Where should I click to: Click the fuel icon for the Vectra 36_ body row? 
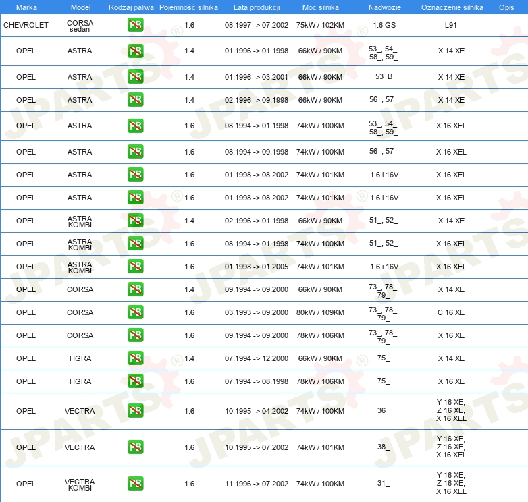click(135, 411)
